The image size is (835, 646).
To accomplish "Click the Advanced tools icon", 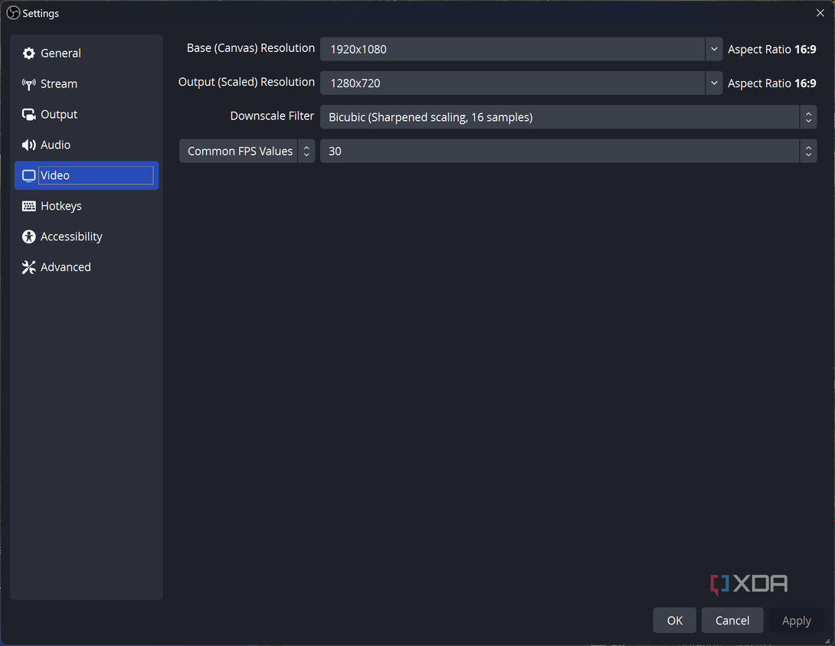I will (x=29, y=267).
